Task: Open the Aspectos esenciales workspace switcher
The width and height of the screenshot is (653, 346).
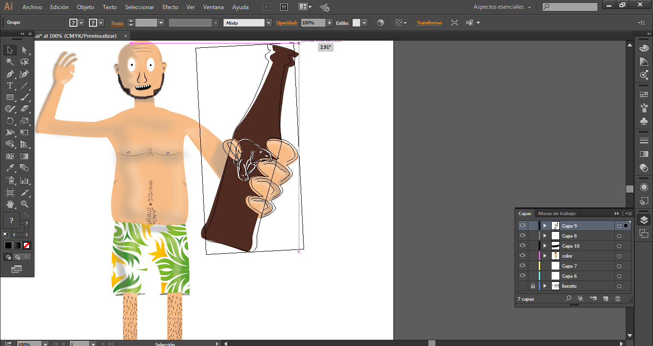Action: 502,7
